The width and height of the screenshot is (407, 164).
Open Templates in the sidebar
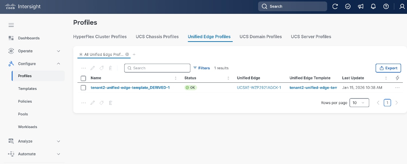(27, 89)
